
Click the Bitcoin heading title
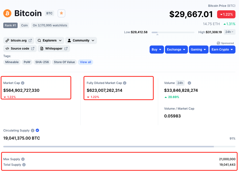(28, 13)
